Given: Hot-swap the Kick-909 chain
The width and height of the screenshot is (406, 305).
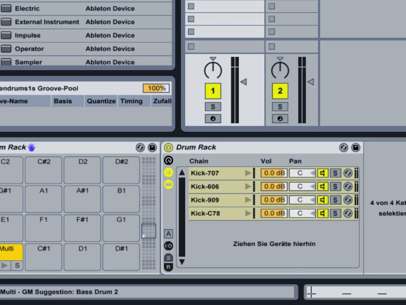Looking at the screenshot, I should point(348,200).
